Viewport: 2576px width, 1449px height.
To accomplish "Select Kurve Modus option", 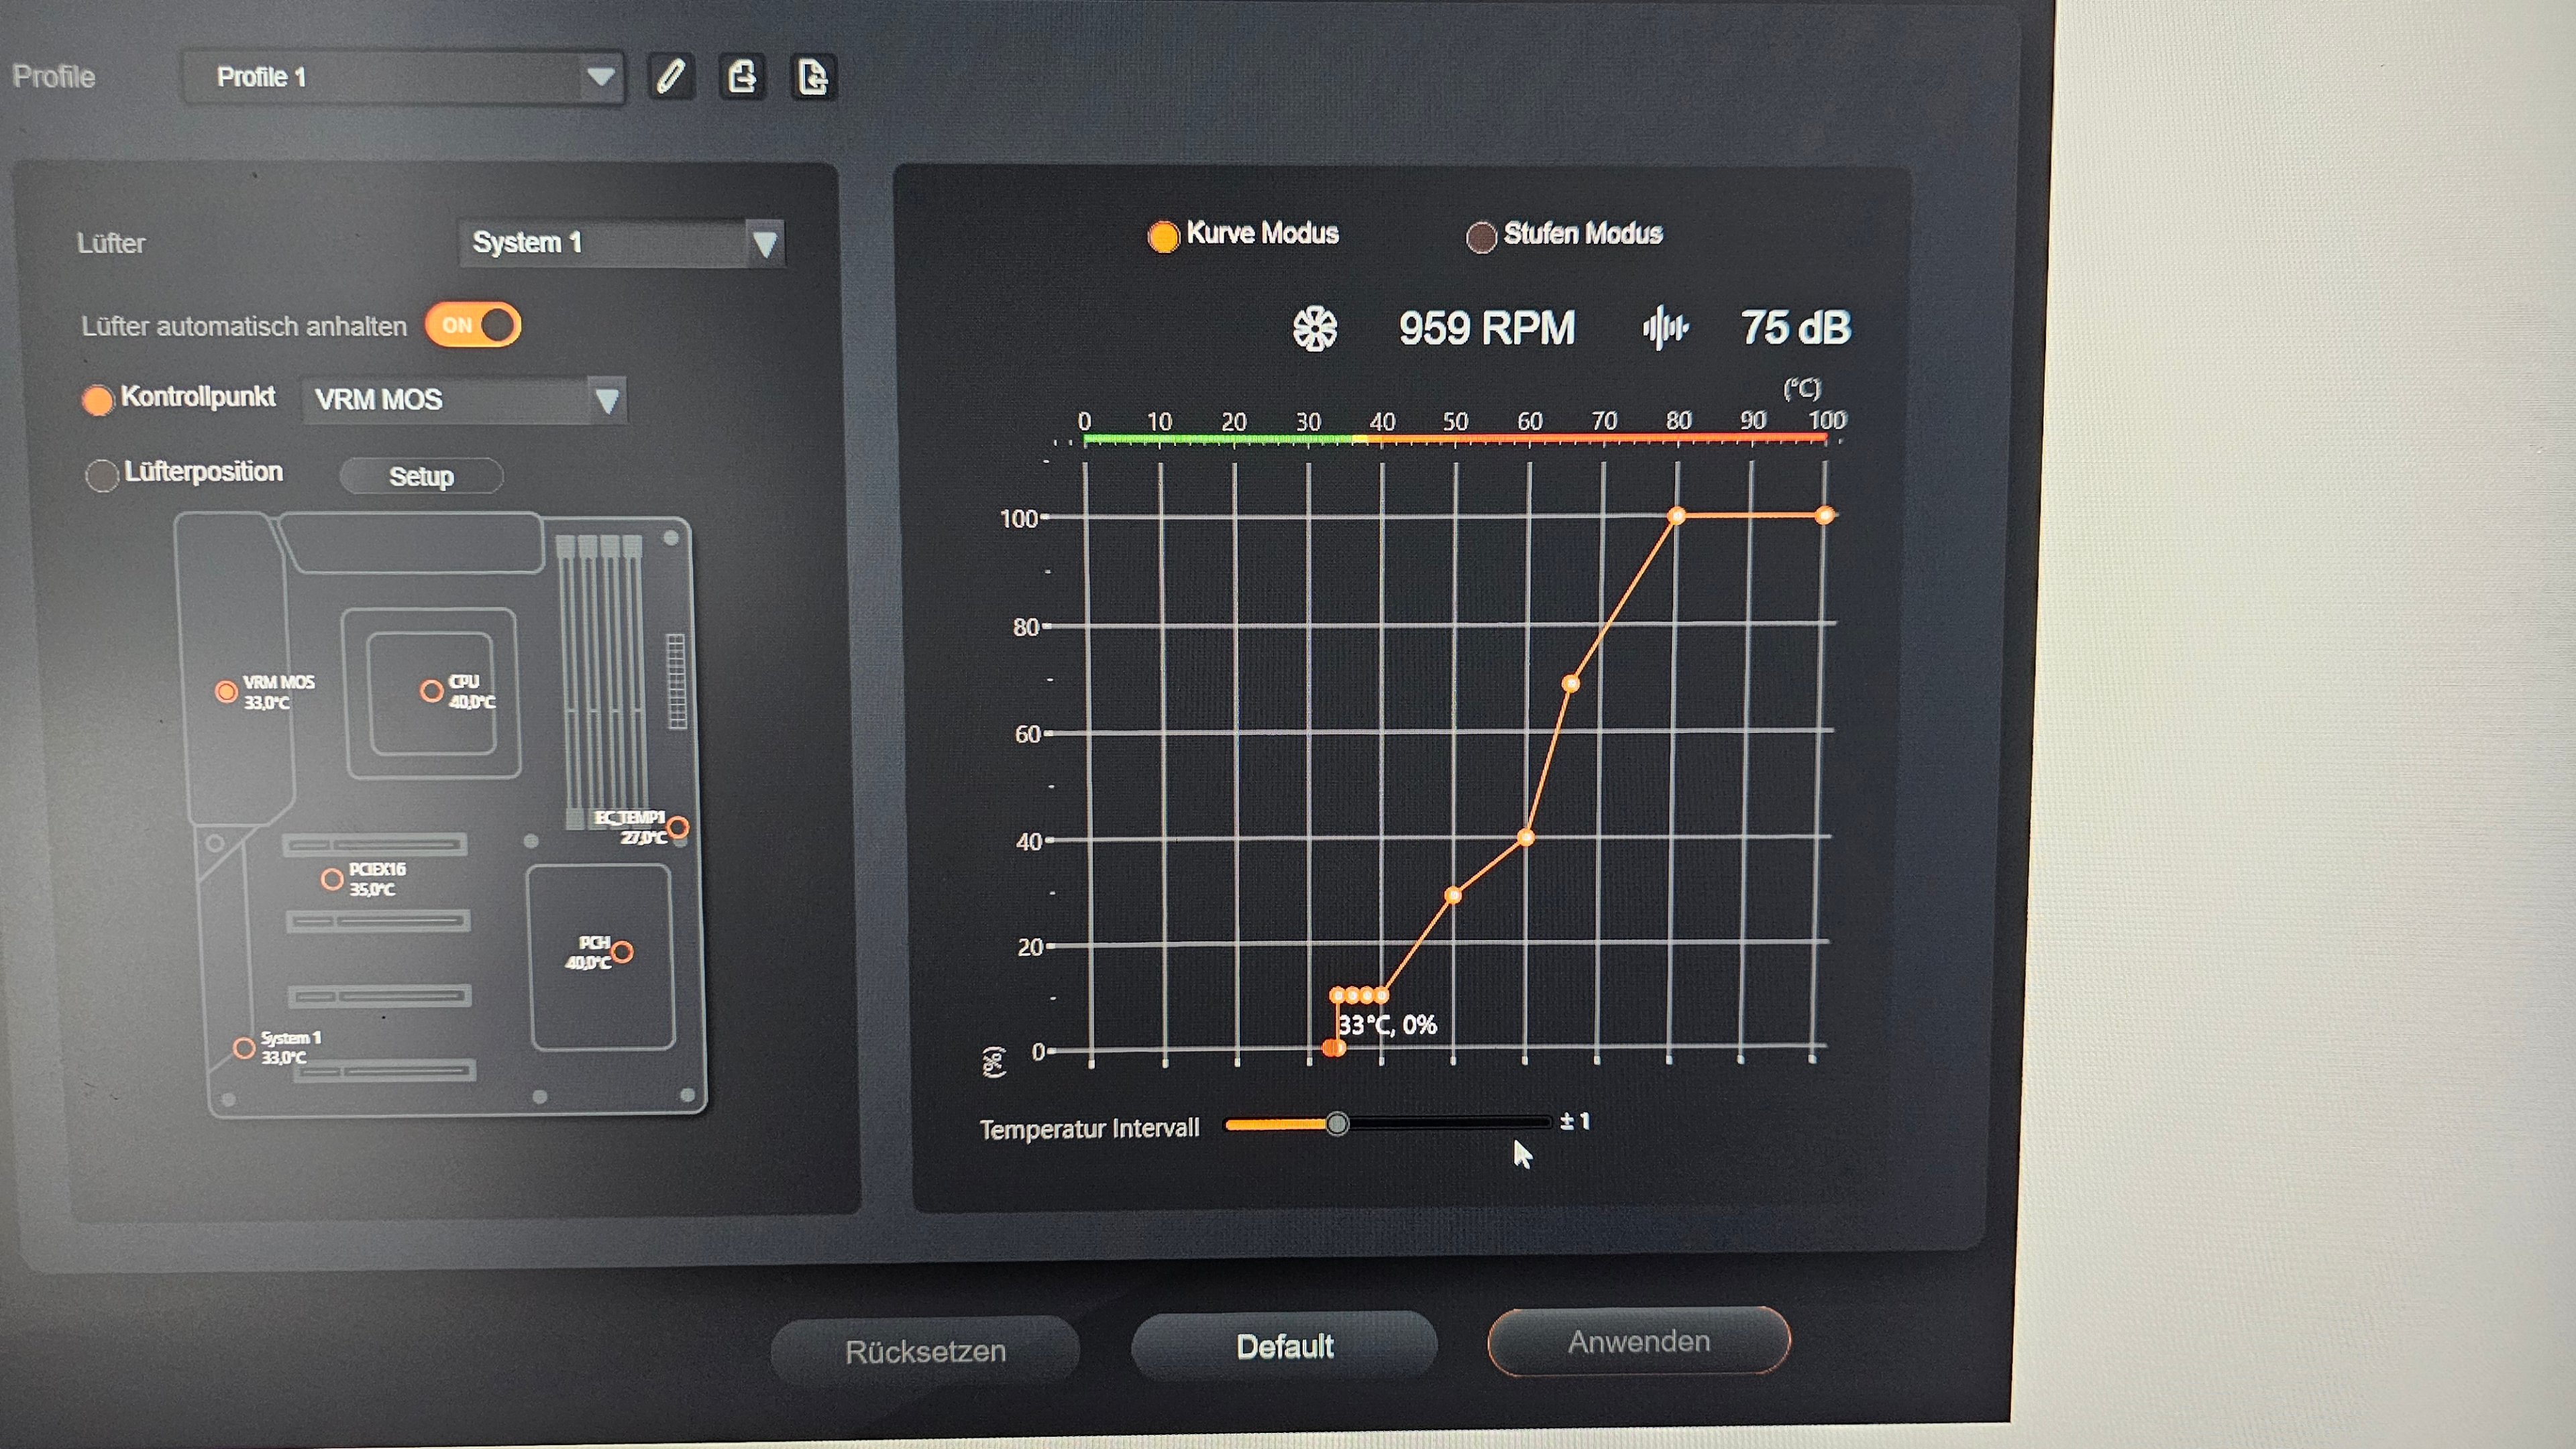I will (1163, 237).
